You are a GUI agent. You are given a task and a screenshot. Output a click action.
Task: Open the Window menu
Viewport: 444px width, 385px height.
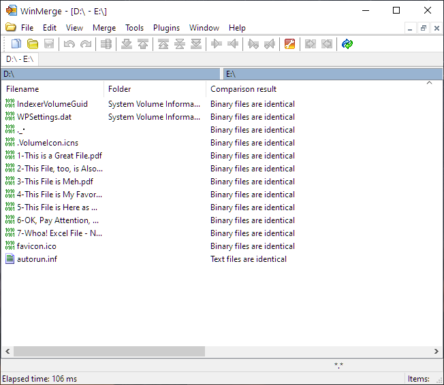point(204,28)
